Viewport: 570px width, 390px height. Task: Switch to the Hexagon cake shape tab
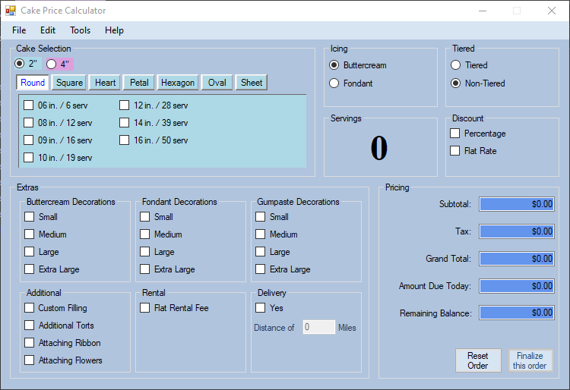click(178, 83)
